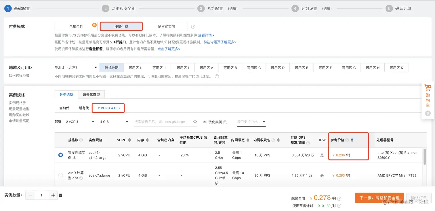Open the 是否支持IPv6 dropdown

(x=251, y=122)
